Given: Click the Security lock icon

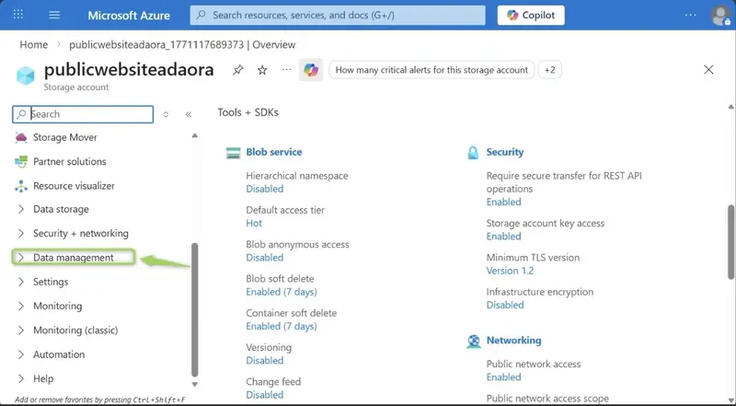Looking at the screenshot, I should (x=473, y=153).
